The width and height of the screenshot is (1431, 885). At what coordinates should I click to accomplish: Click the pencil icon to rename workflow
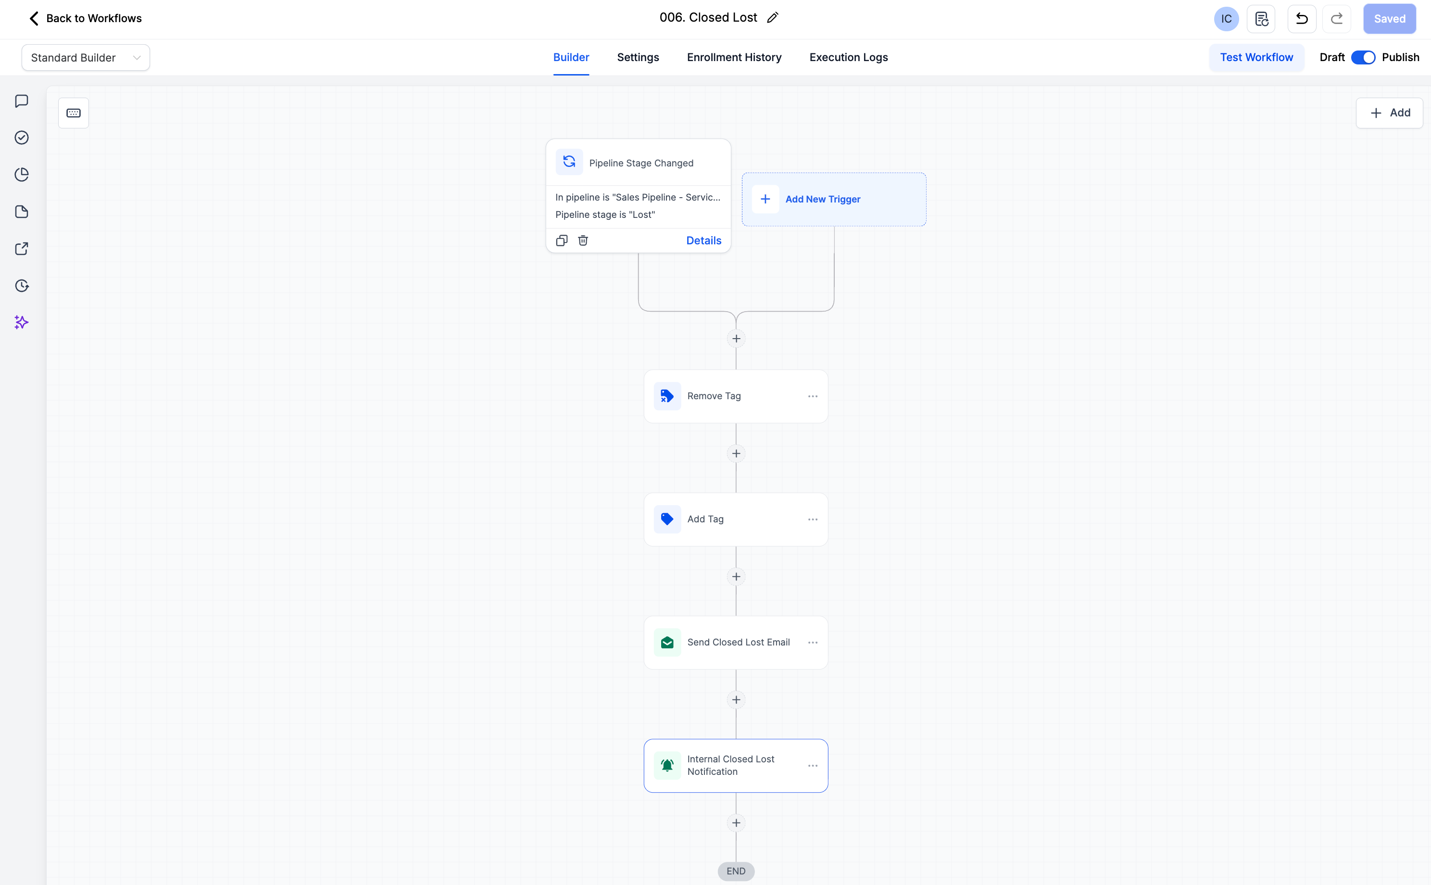point(773,18)
